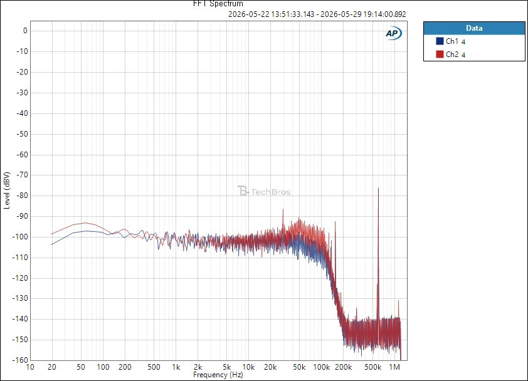The height and width of the screenshot is (381, 528).
Task: Click the 100k tick on frequency axis
Action: [x=322, y=367]
